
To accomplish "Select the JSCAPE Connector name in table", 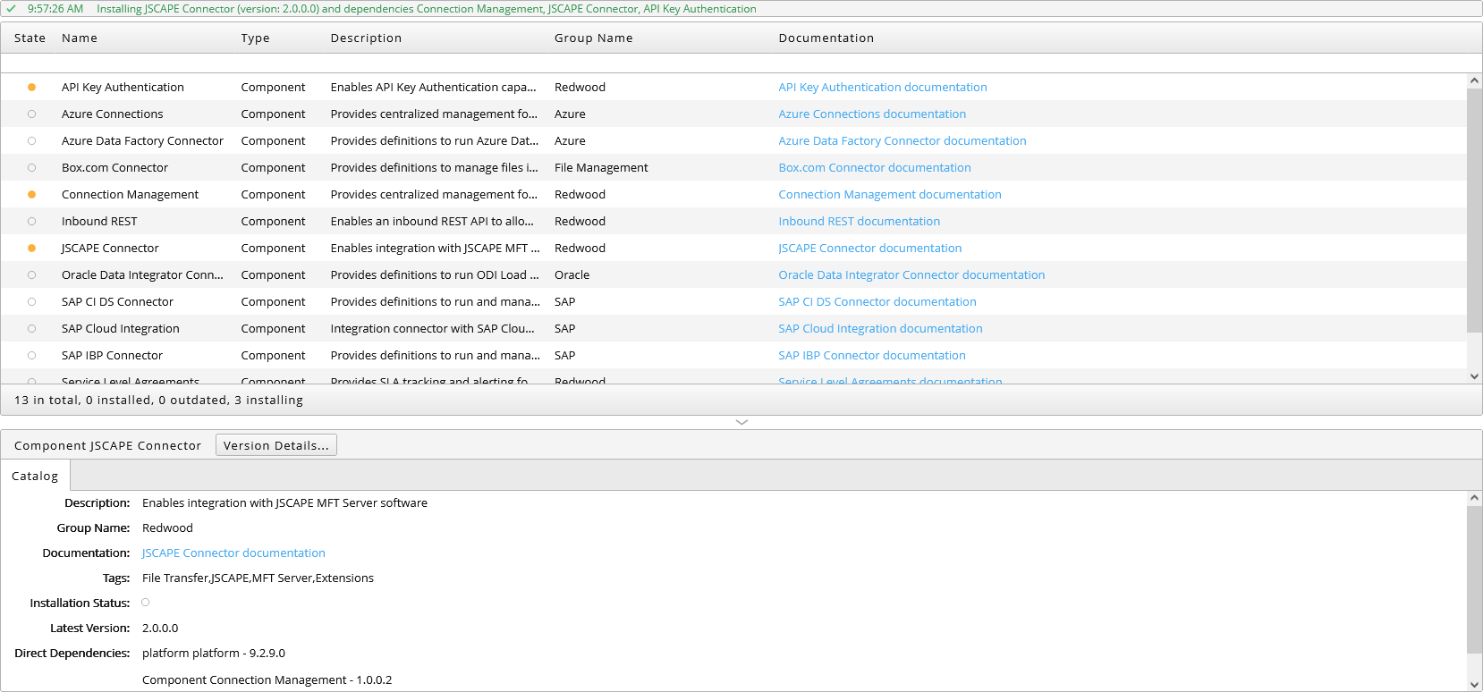I will pos(110,249).
